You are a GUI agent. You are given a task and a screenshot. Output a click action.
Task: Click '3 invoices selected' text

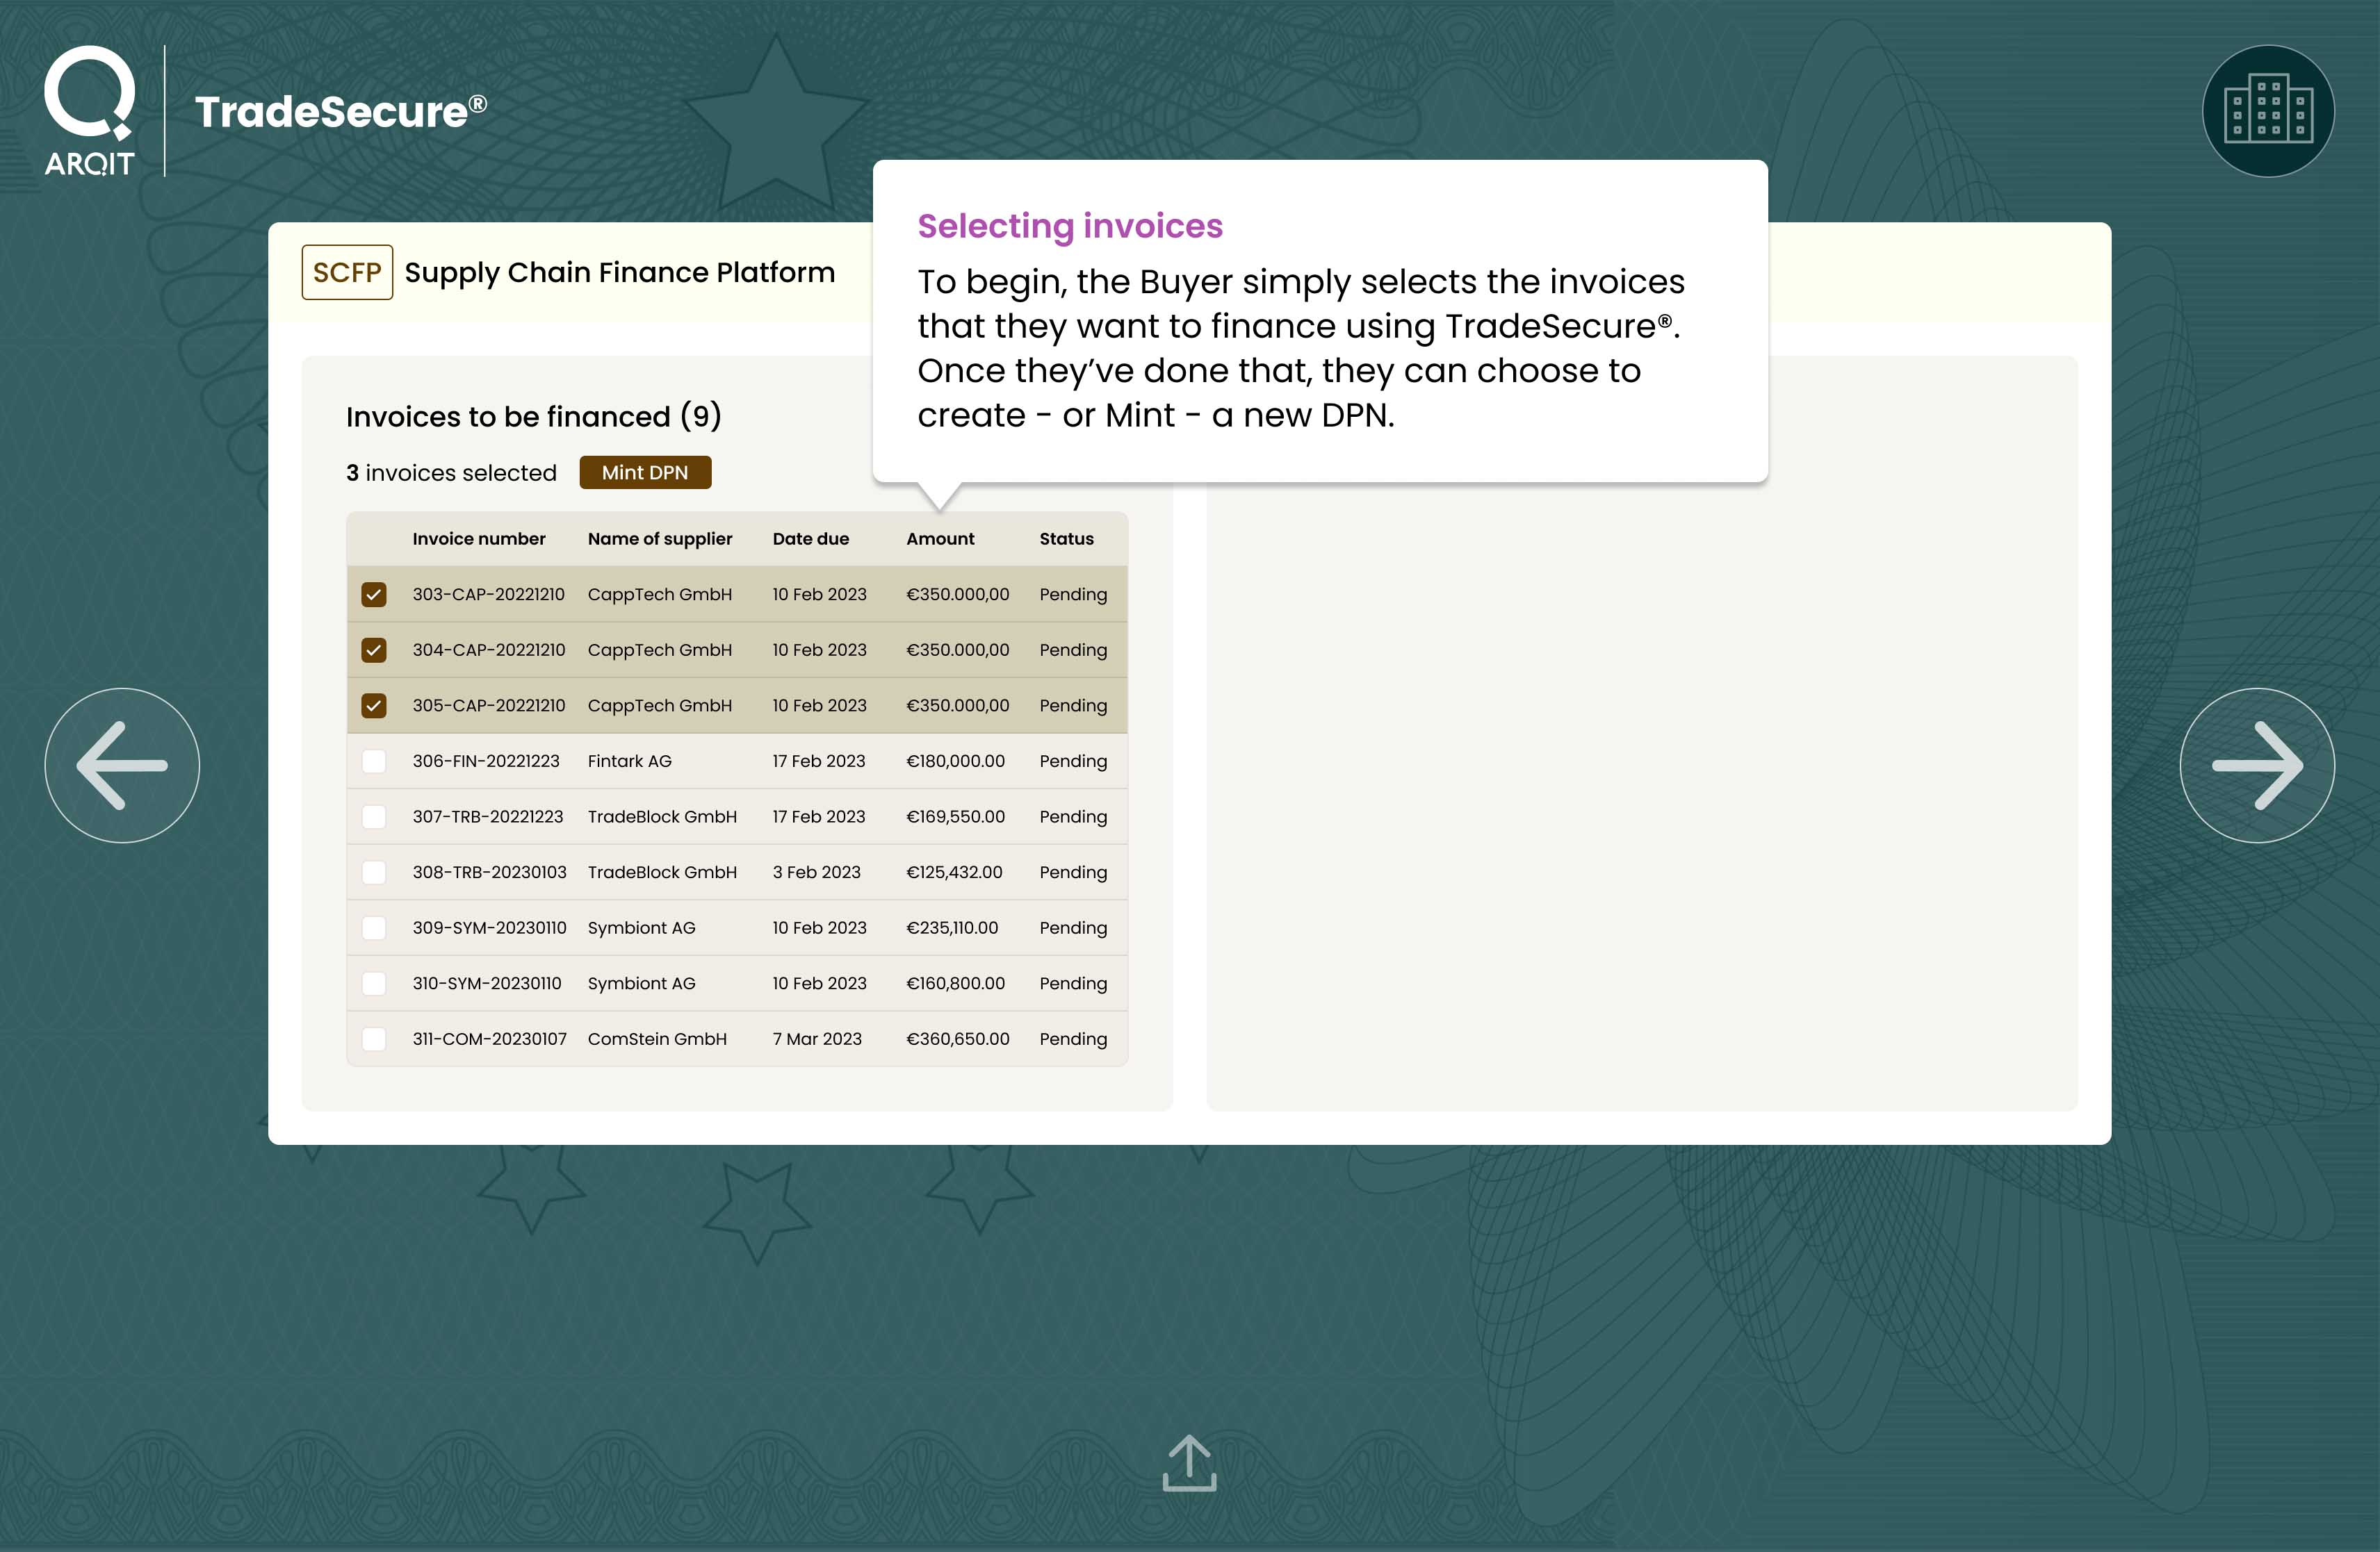pos(451,472)
